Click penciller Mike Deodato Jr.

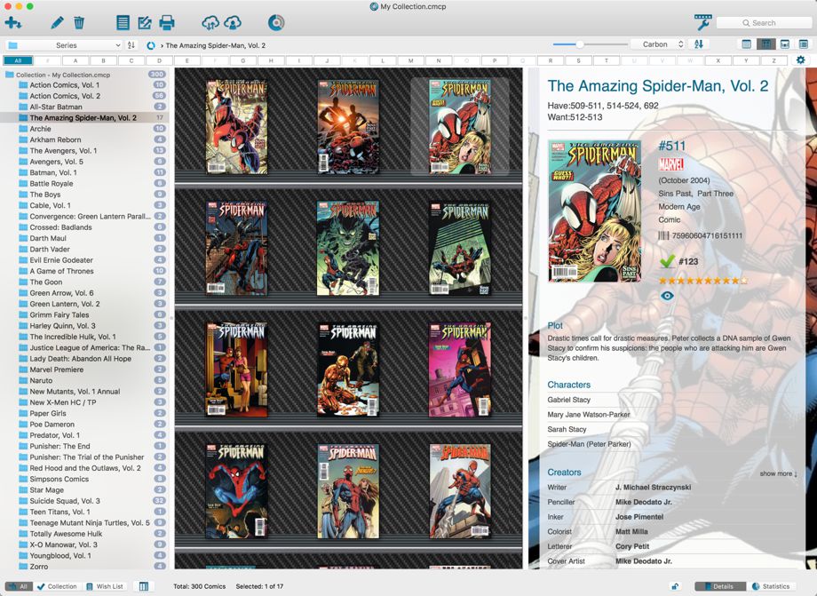point(644,502)
